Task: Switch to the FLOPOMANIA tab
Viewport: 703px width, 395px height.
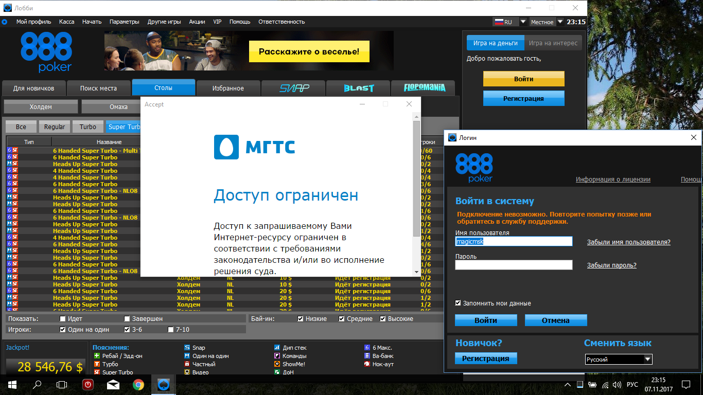Action: pos(423,88)
